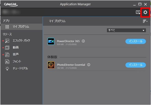
Task: Click the 382 MB size text
Action: [60, 68]
